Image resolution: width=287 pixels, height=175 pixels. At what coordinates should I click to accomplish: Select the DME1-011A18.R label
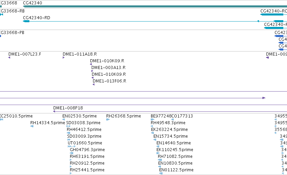(x=80, y=54)
